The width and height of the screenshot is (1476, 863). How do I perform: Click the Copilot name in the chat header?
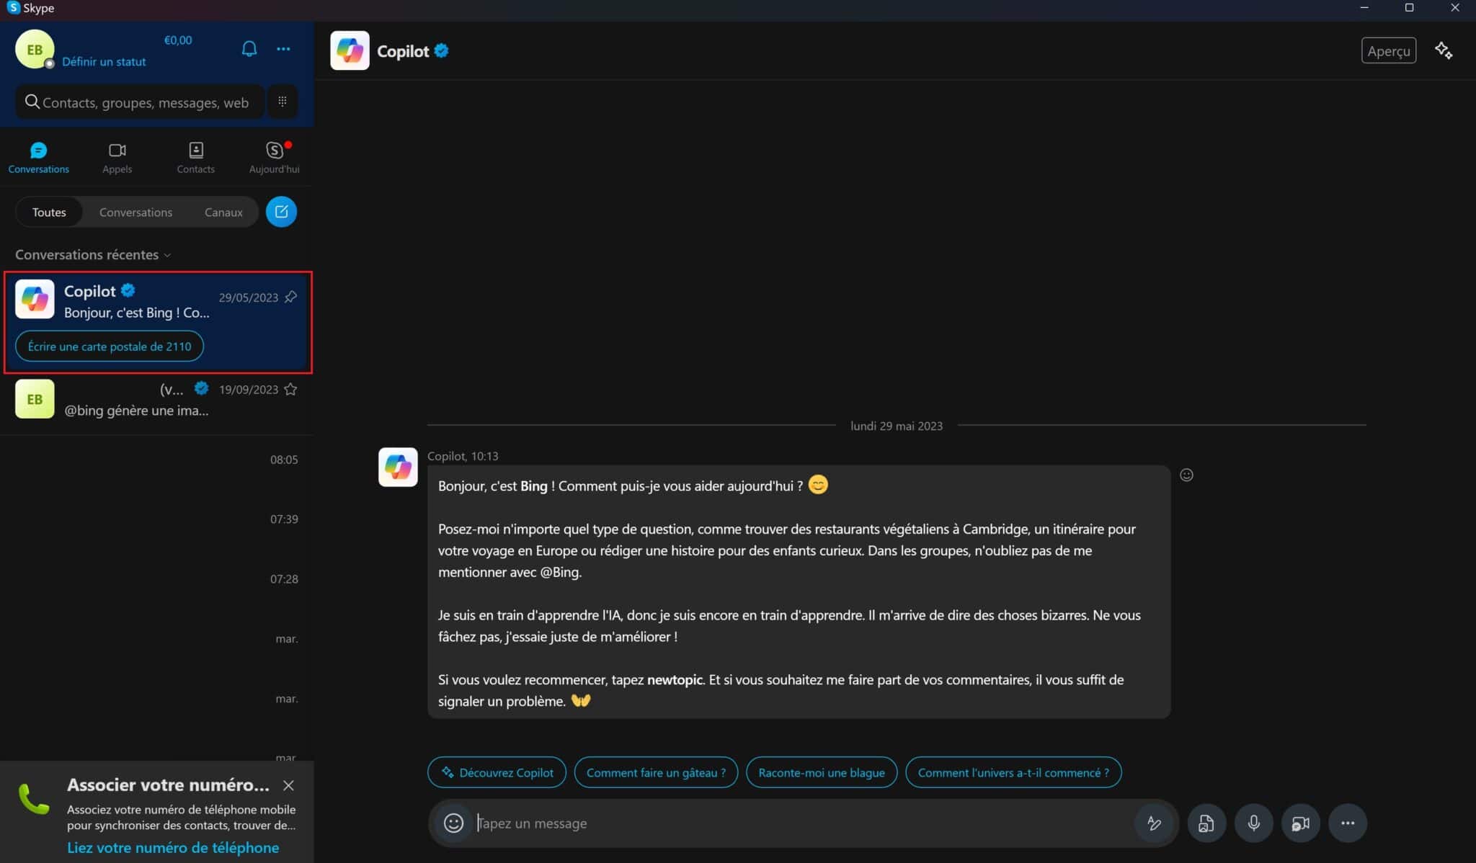click(x=403, y=50)
